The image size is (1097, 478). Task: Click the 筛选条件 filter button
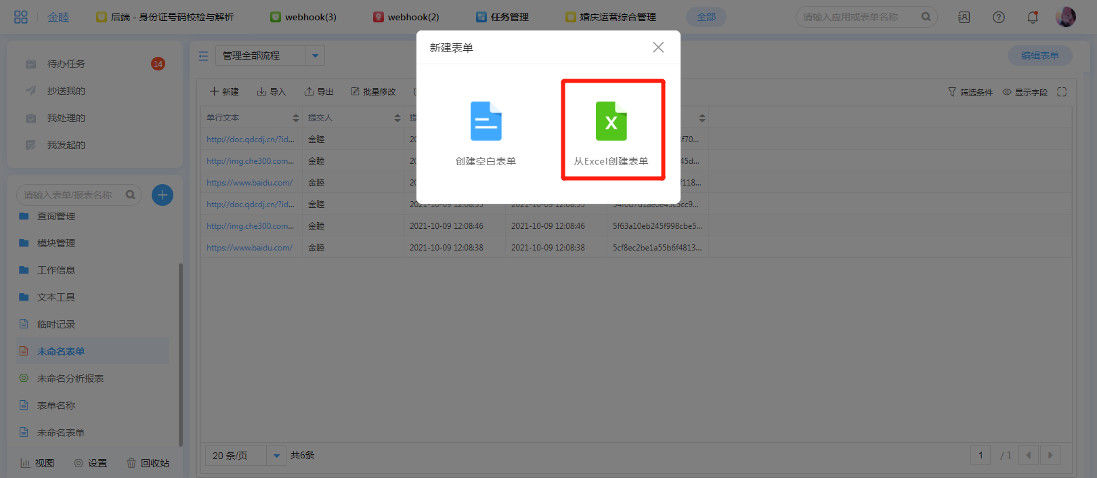pos(970,92)
